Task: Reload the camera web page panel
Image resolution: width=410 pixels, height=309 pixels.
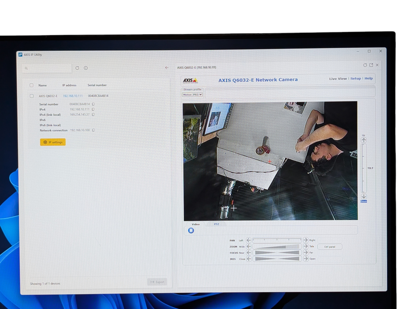Action: coord(365,65)
